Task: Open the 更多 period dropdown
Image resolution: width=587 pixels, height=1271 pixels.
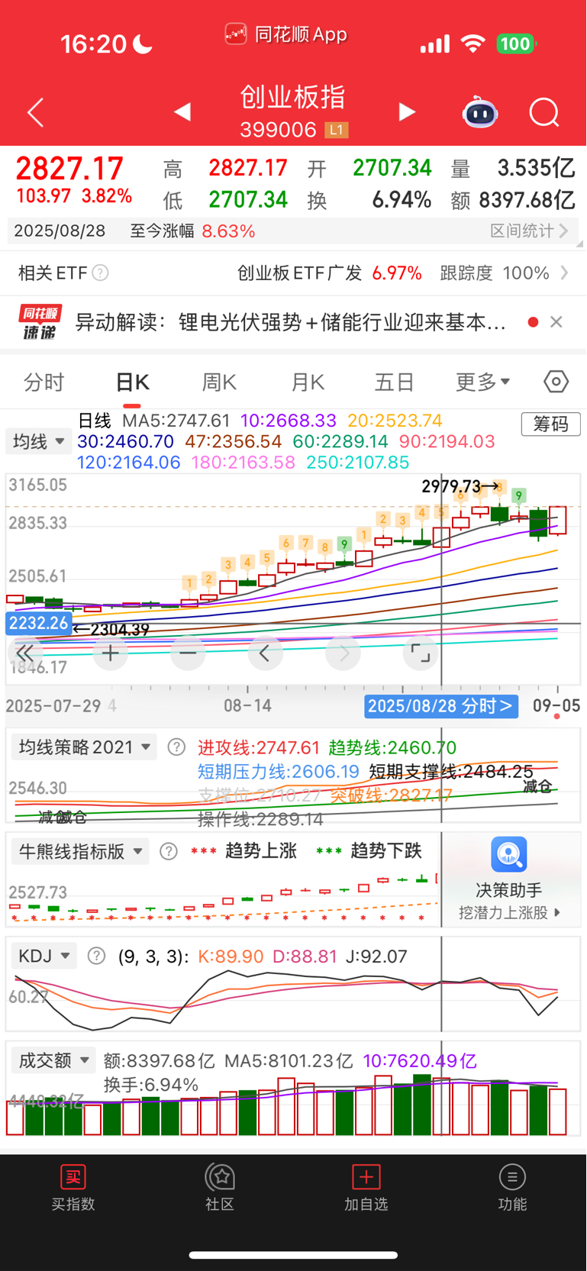Action: [482, 382]
